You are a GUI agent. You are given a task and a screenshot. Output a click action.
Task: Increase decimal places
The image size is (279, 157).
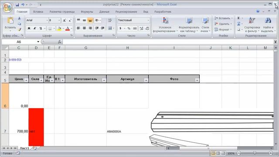tap(141, 28)
